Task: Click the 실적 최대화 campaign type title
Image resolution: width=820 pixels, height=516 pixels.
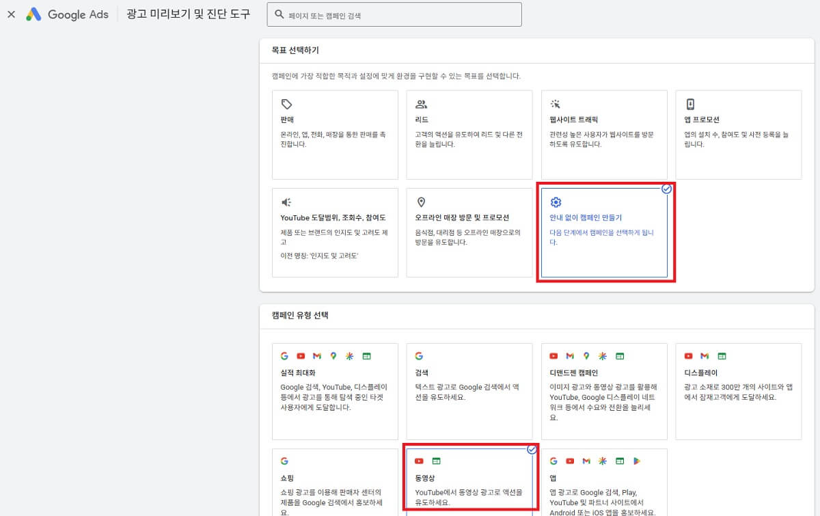Action: click(x=299, y=372)
